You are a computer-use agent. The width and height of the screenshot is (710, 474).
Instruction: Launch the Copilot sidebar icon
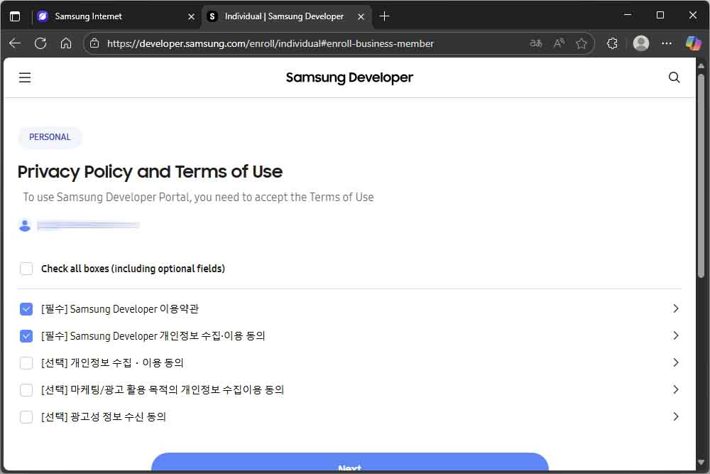point(693,43)
